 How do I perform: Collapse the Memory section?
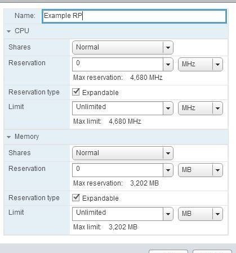(8, 137)
